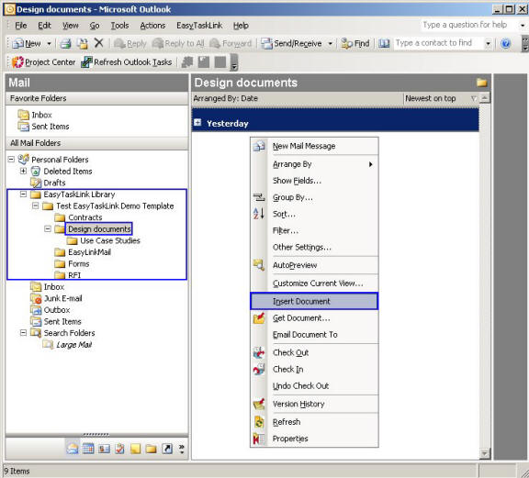Screen dimensions: 529x478
Task: Open Calendar view in navigation bar
Action: coord(88,449)
